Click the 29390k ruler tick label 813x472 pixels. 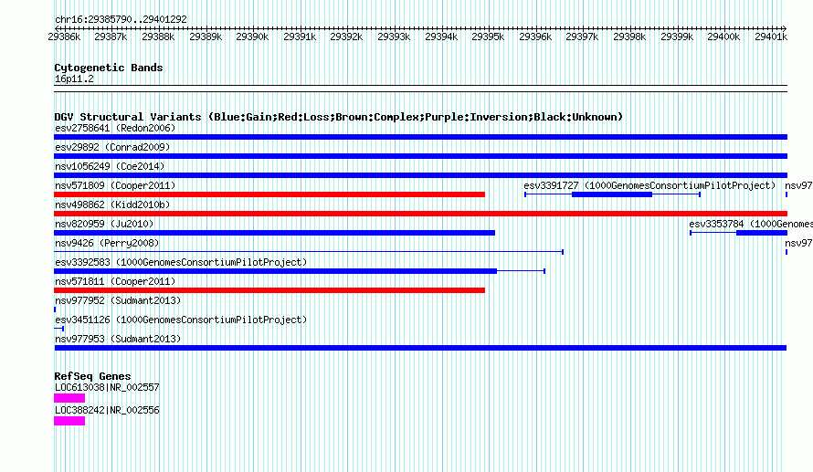point(252,37)
